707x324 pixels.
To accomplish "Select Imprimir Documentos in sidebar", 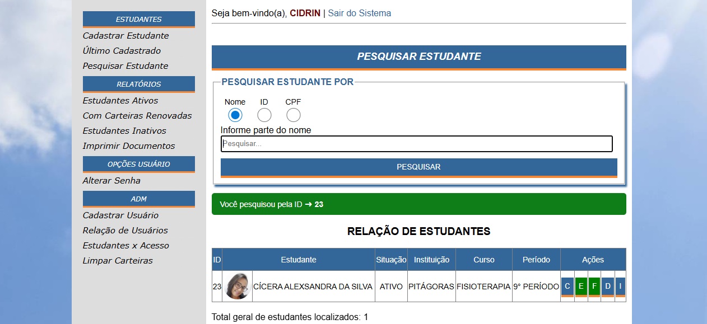I will click(x=129, y=146).
